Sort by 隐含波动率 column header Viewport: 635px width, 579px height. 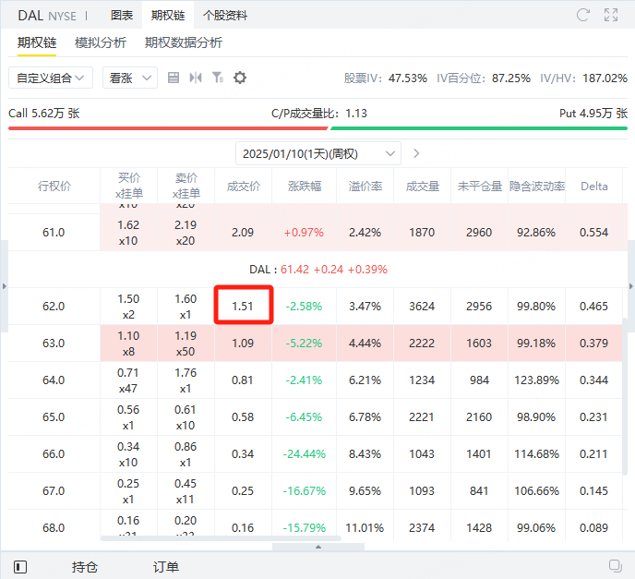coord(537,186)
